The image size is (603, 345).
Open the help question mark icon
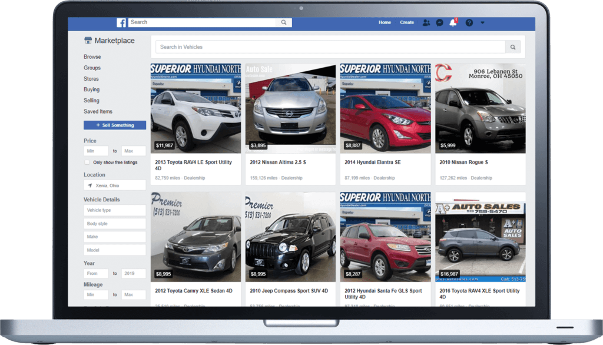pos(469,23)
